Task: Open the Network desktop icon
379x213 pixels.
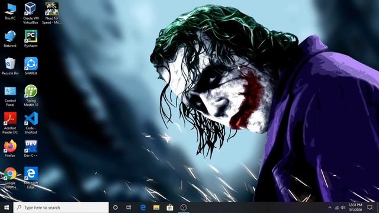Action: click(10, 38)
